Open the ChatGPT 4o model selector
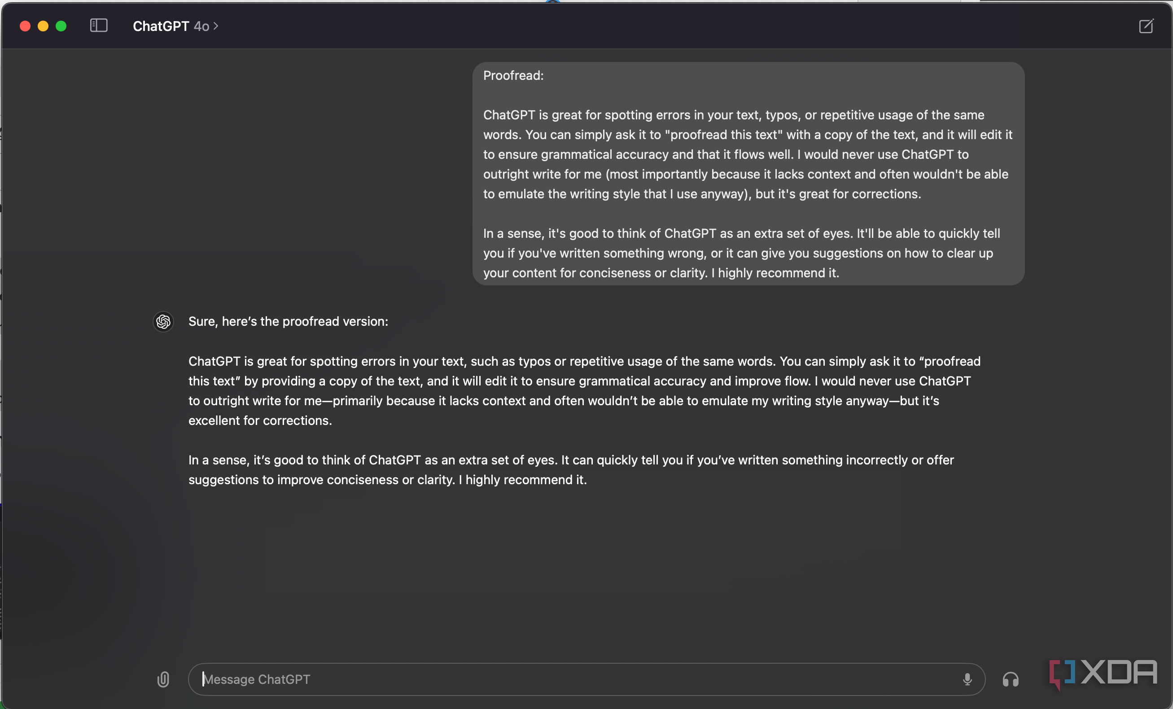The height and width of the screenshot is (709, 1173). pos(175,26)
